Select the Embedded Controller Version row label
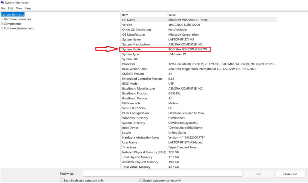 (142, 78)
